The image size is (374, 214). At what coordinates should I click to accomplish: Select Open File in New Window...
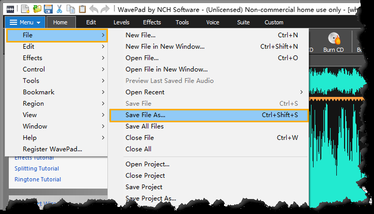(x=166, y=69)
